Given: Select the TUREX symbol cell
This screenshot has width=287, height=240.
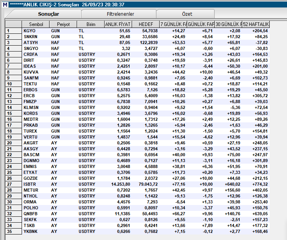Looking at the screenshot, I should tap(36, 131).
